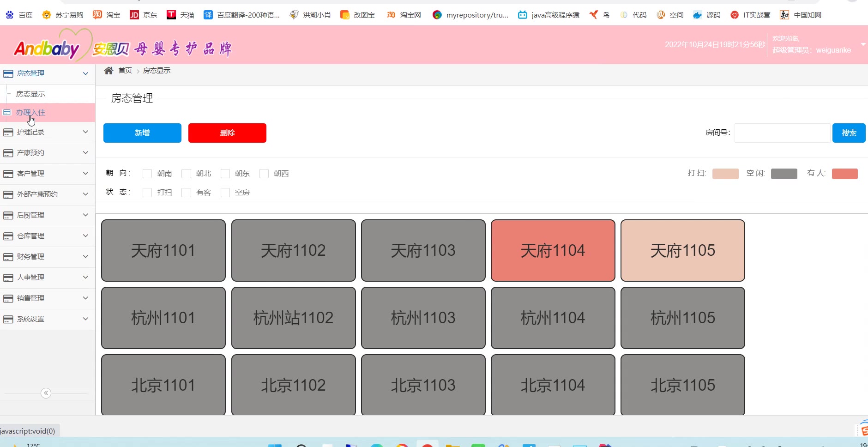This screenshot has width=868, height=447.
Task: Select room card 杭州站1102
Action: coord(293,318)
